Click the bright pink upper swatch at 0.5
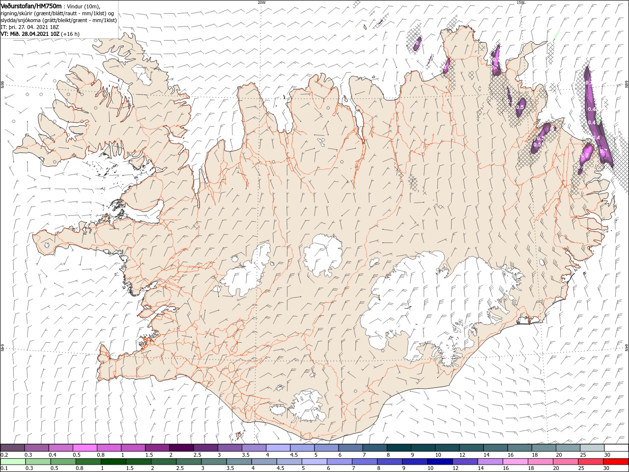 pos(85,448)
